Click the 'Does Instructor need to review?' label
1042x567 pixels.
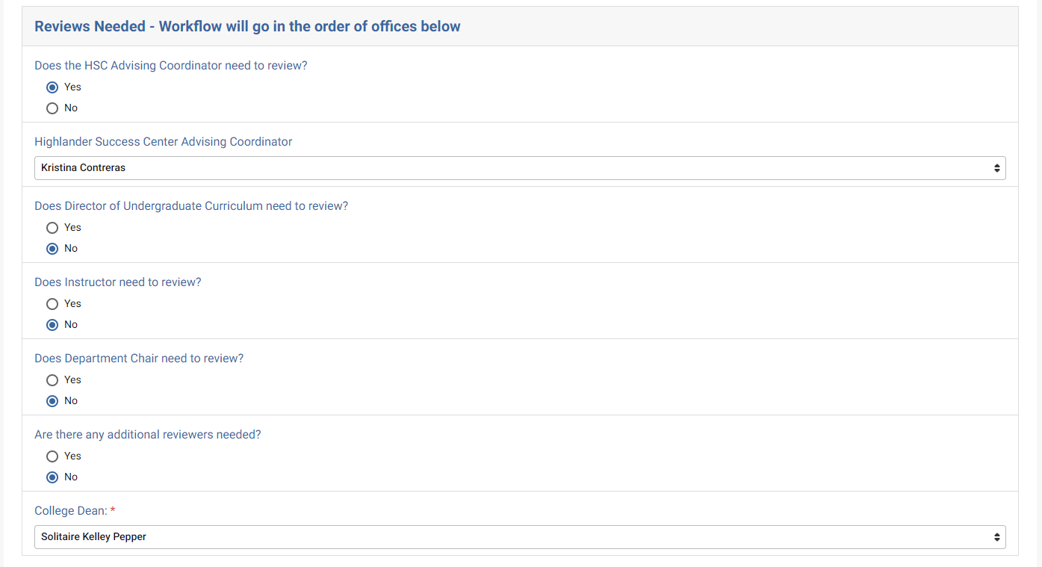[x=118, y=282]
